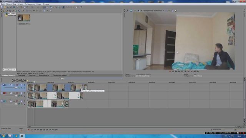Click the Undo toolbar icon
The image size is (246, 138).
point(32,7)
